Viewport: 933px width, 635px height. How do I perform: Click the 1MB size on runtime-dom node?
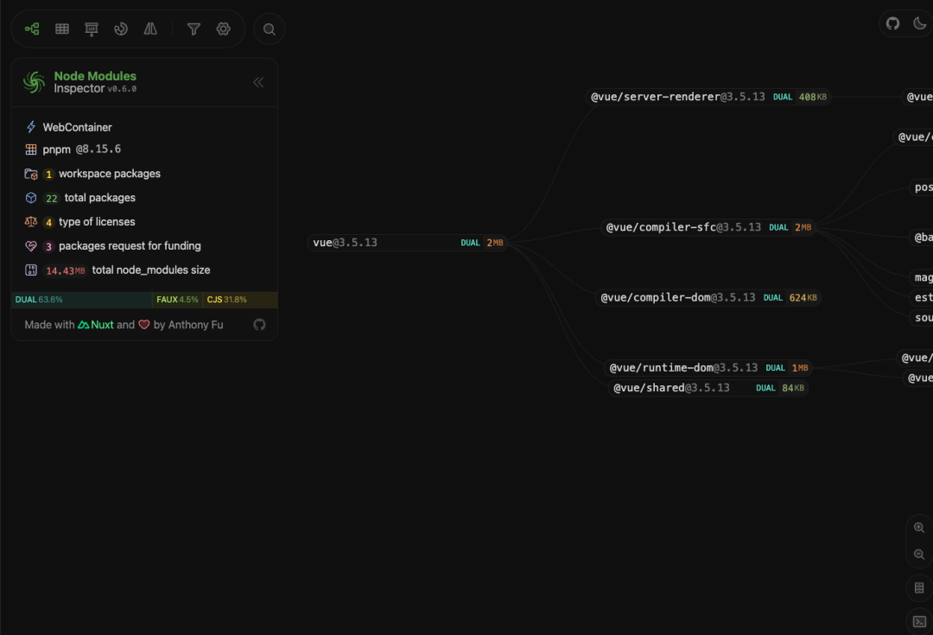point(800,368)
